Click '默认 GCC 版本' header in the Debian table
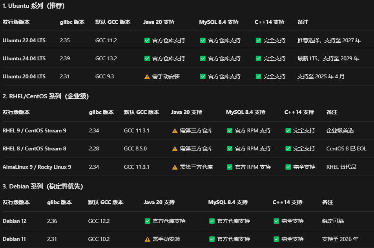 tap(106, 202)
